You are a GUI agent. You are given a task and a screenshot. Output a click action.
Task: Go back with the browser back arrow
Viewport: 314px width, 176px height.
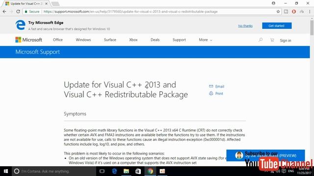click(4, 12)
